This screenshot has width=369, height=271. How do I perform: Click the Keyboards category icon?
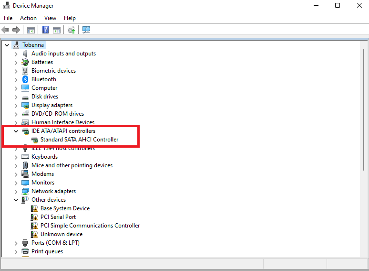point(25,157)
